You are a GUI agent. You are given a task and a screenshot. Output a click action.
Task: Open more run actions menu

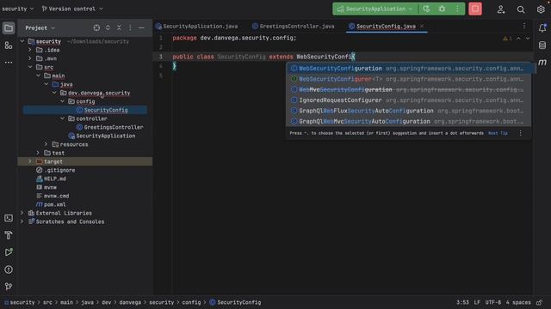pos(457,9)
